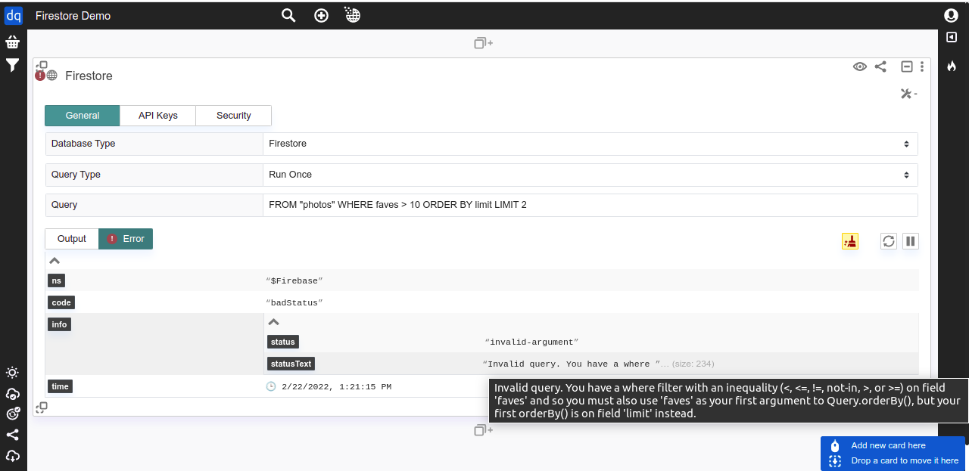Click the Query Type label
The width and height of the screenshot is (969, 471).
tap(76, 175)
